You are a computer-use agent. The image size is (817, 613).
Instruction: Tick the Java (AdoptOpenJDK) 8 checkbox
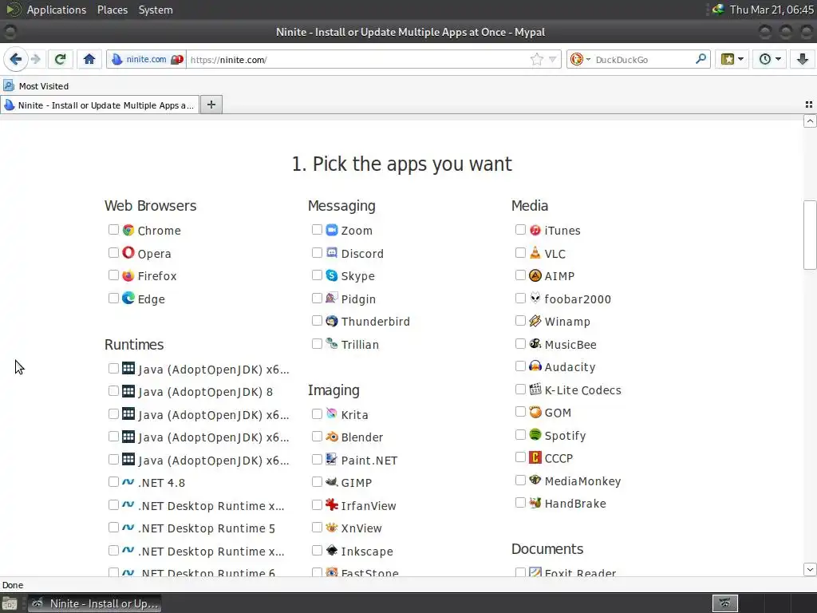[x=113, y=391]
